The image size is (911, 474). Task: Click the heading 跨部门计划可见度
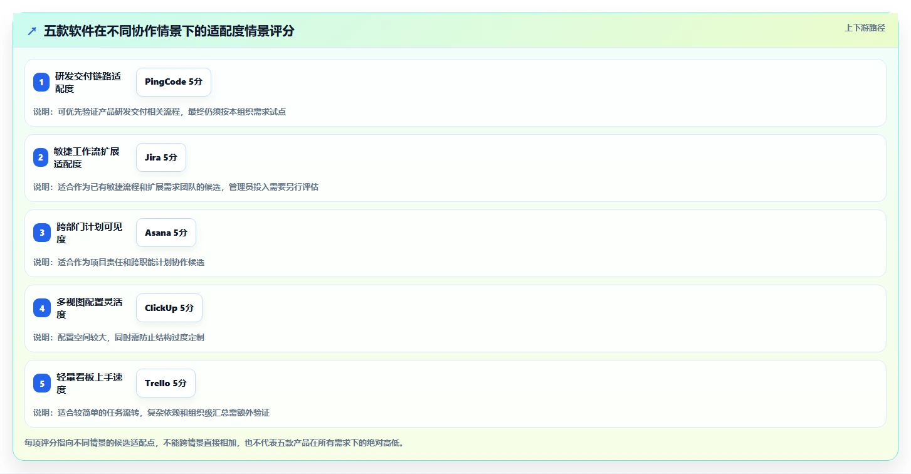(89, 233)
